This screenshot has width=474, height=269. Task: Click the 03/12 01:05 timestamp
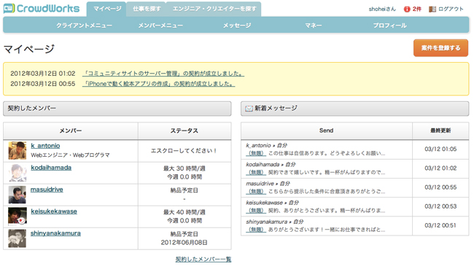click(x=440, y=149)
